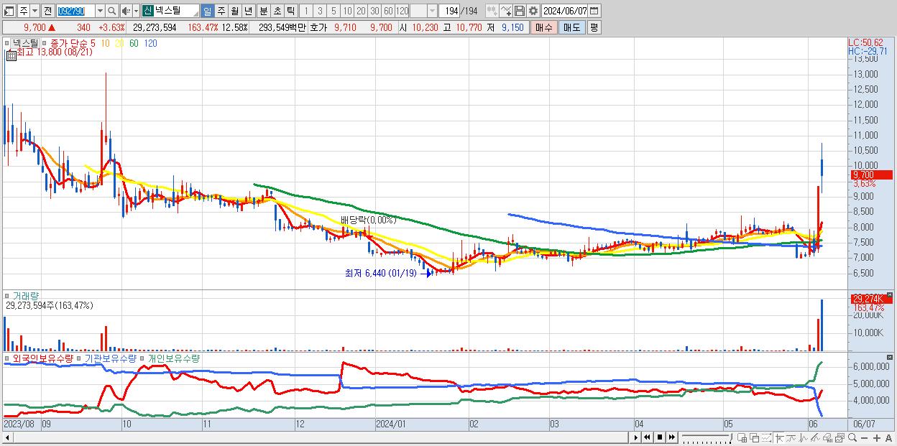Click the minus zoom-out icon

(x=865, y=438)
